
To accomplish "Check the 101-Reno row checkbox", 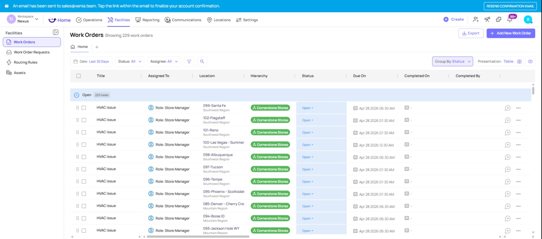I will pyautogui.click(x=84, y=132).
